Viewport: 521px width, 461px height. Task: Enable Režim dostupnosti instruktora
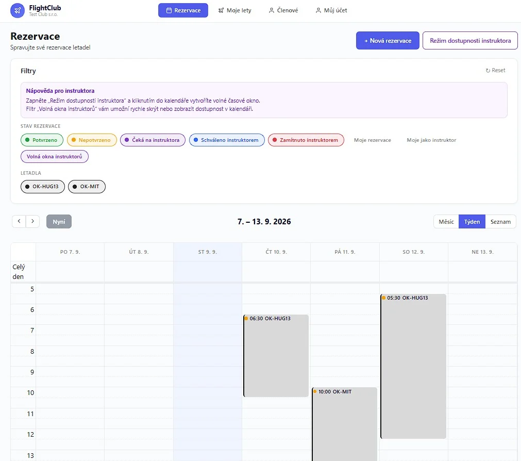(470, 41)
